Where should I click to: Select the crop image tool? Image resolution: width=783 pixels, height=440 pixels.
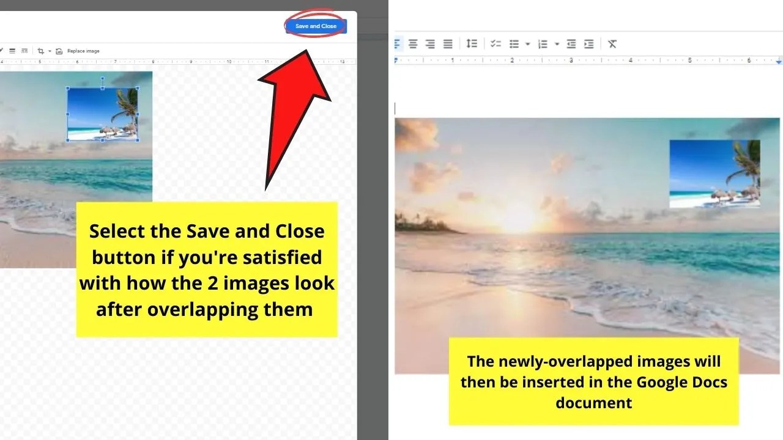click(x=42, y=51)
